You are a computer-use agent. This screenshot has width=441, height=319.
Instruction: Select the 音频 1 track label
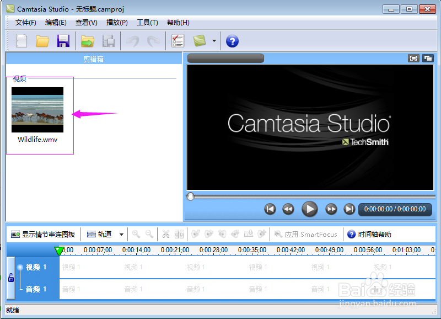(36, 289)
